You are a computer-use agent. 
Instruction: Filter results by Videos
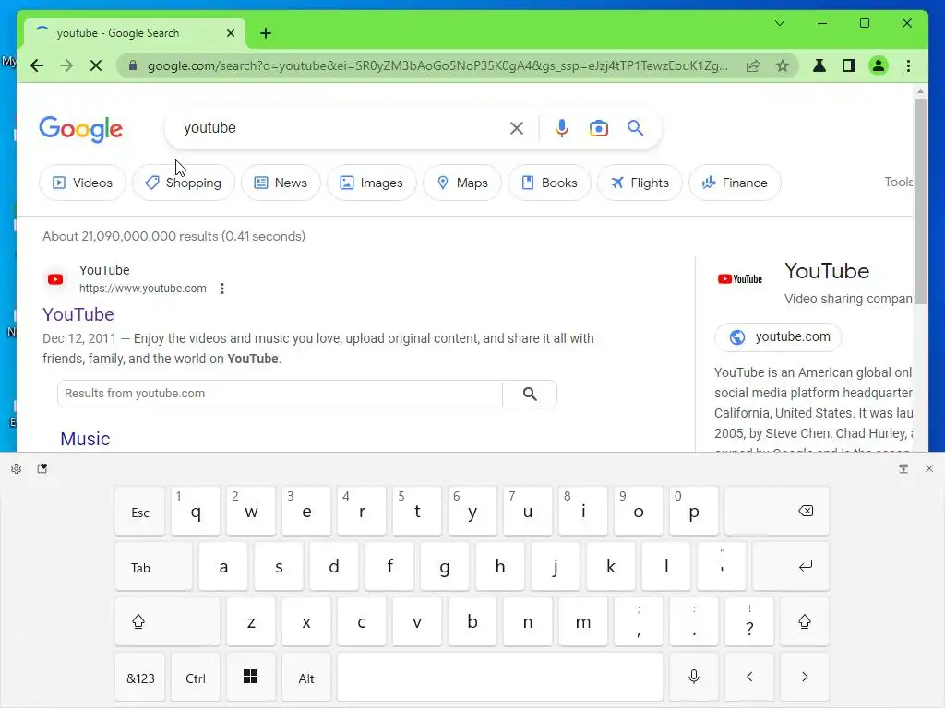[x=82, y=183]
